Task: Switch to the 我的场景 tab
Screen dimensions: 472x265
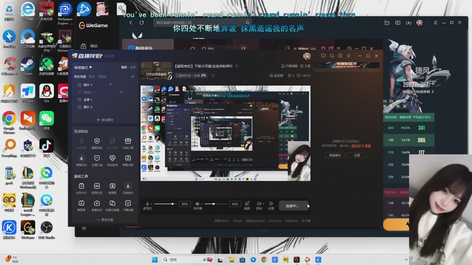Action: tap(80, 77)
